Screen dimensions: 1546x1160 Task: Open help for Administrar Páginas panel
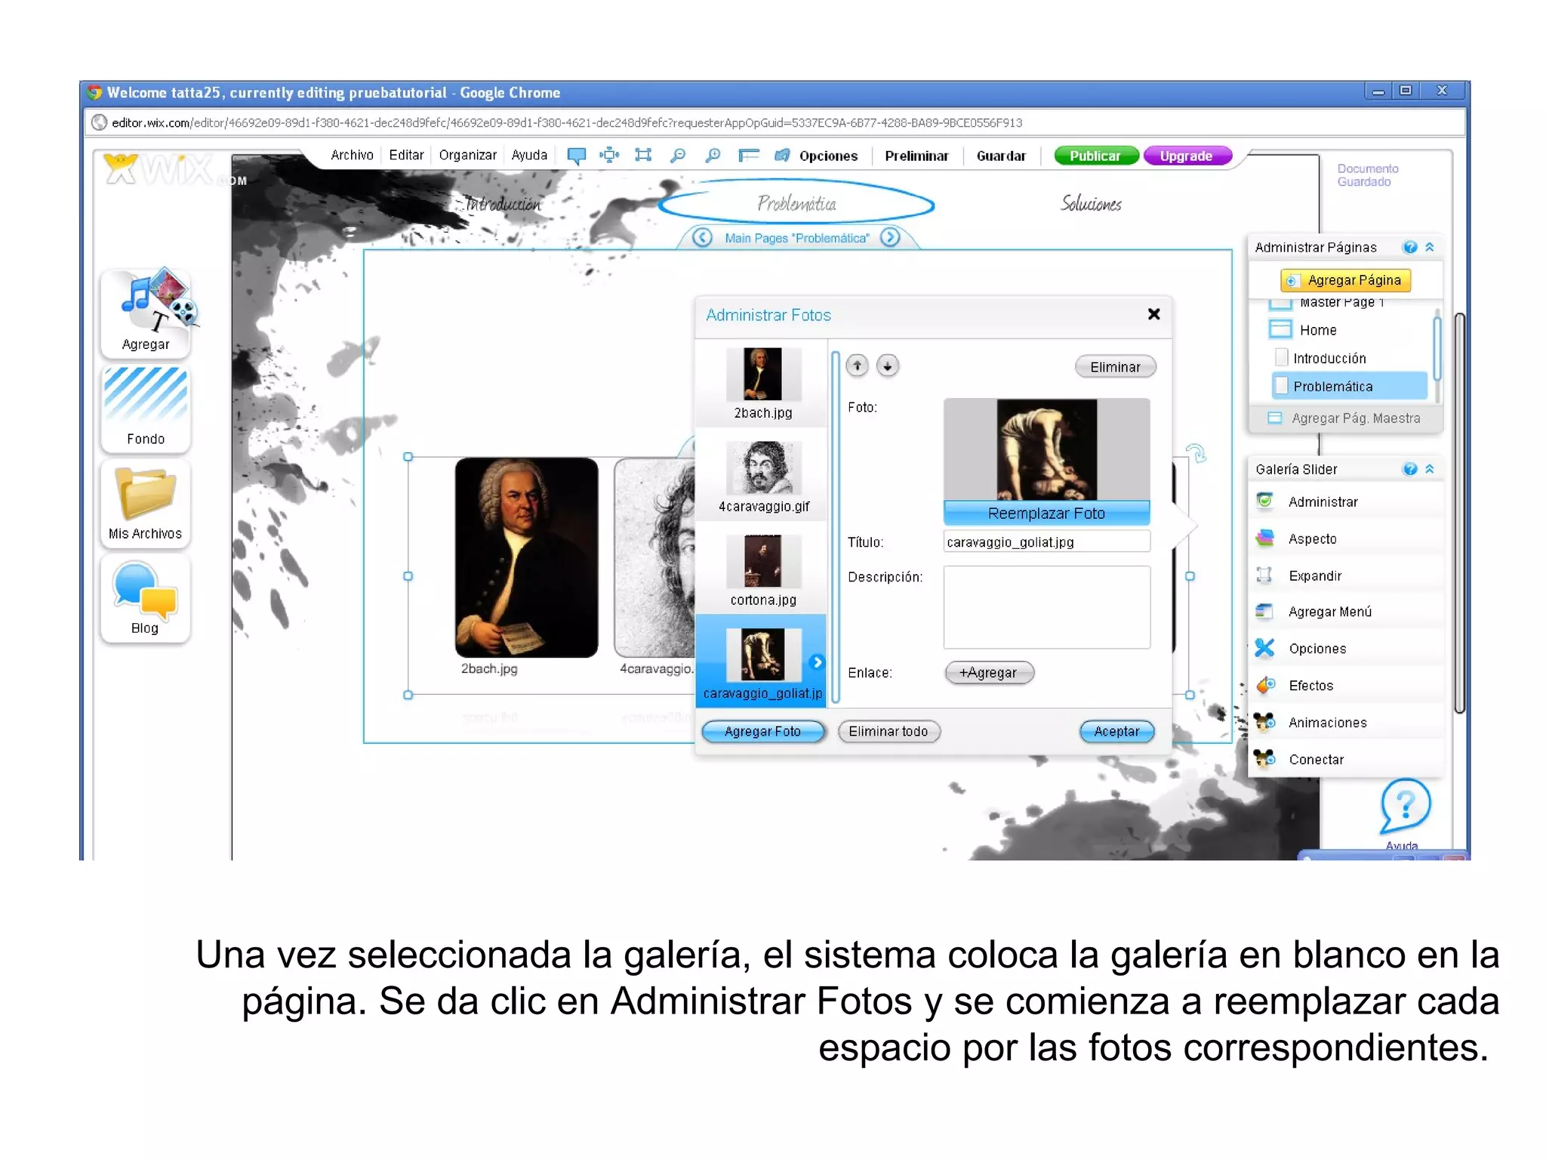[1409, 247]
